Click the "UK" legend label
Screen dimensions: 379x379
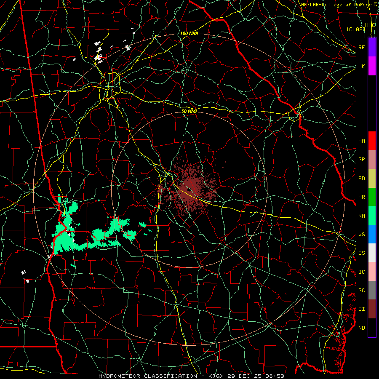(x=361, y=66)
